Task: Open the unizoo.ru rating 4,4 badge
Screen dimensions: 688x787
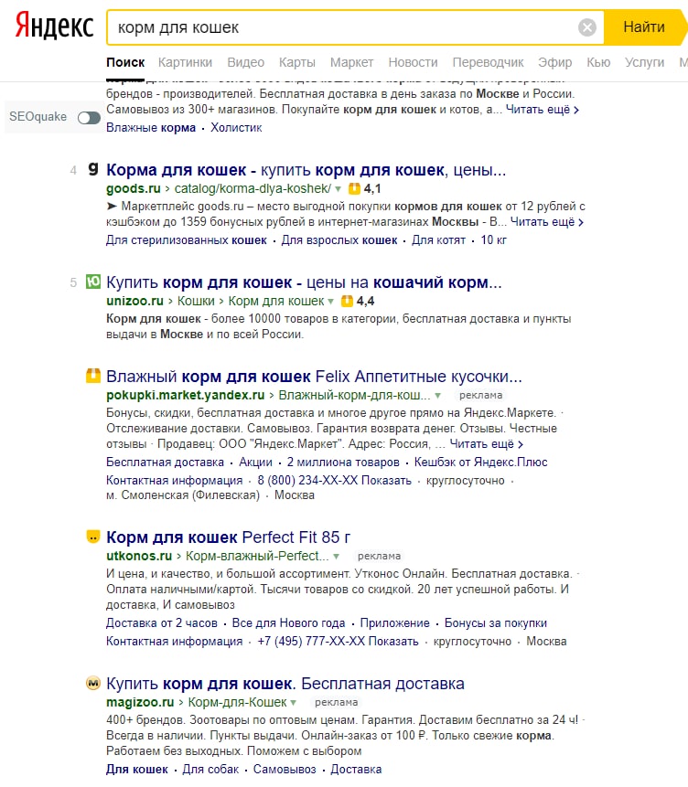Action: point(358,301)
